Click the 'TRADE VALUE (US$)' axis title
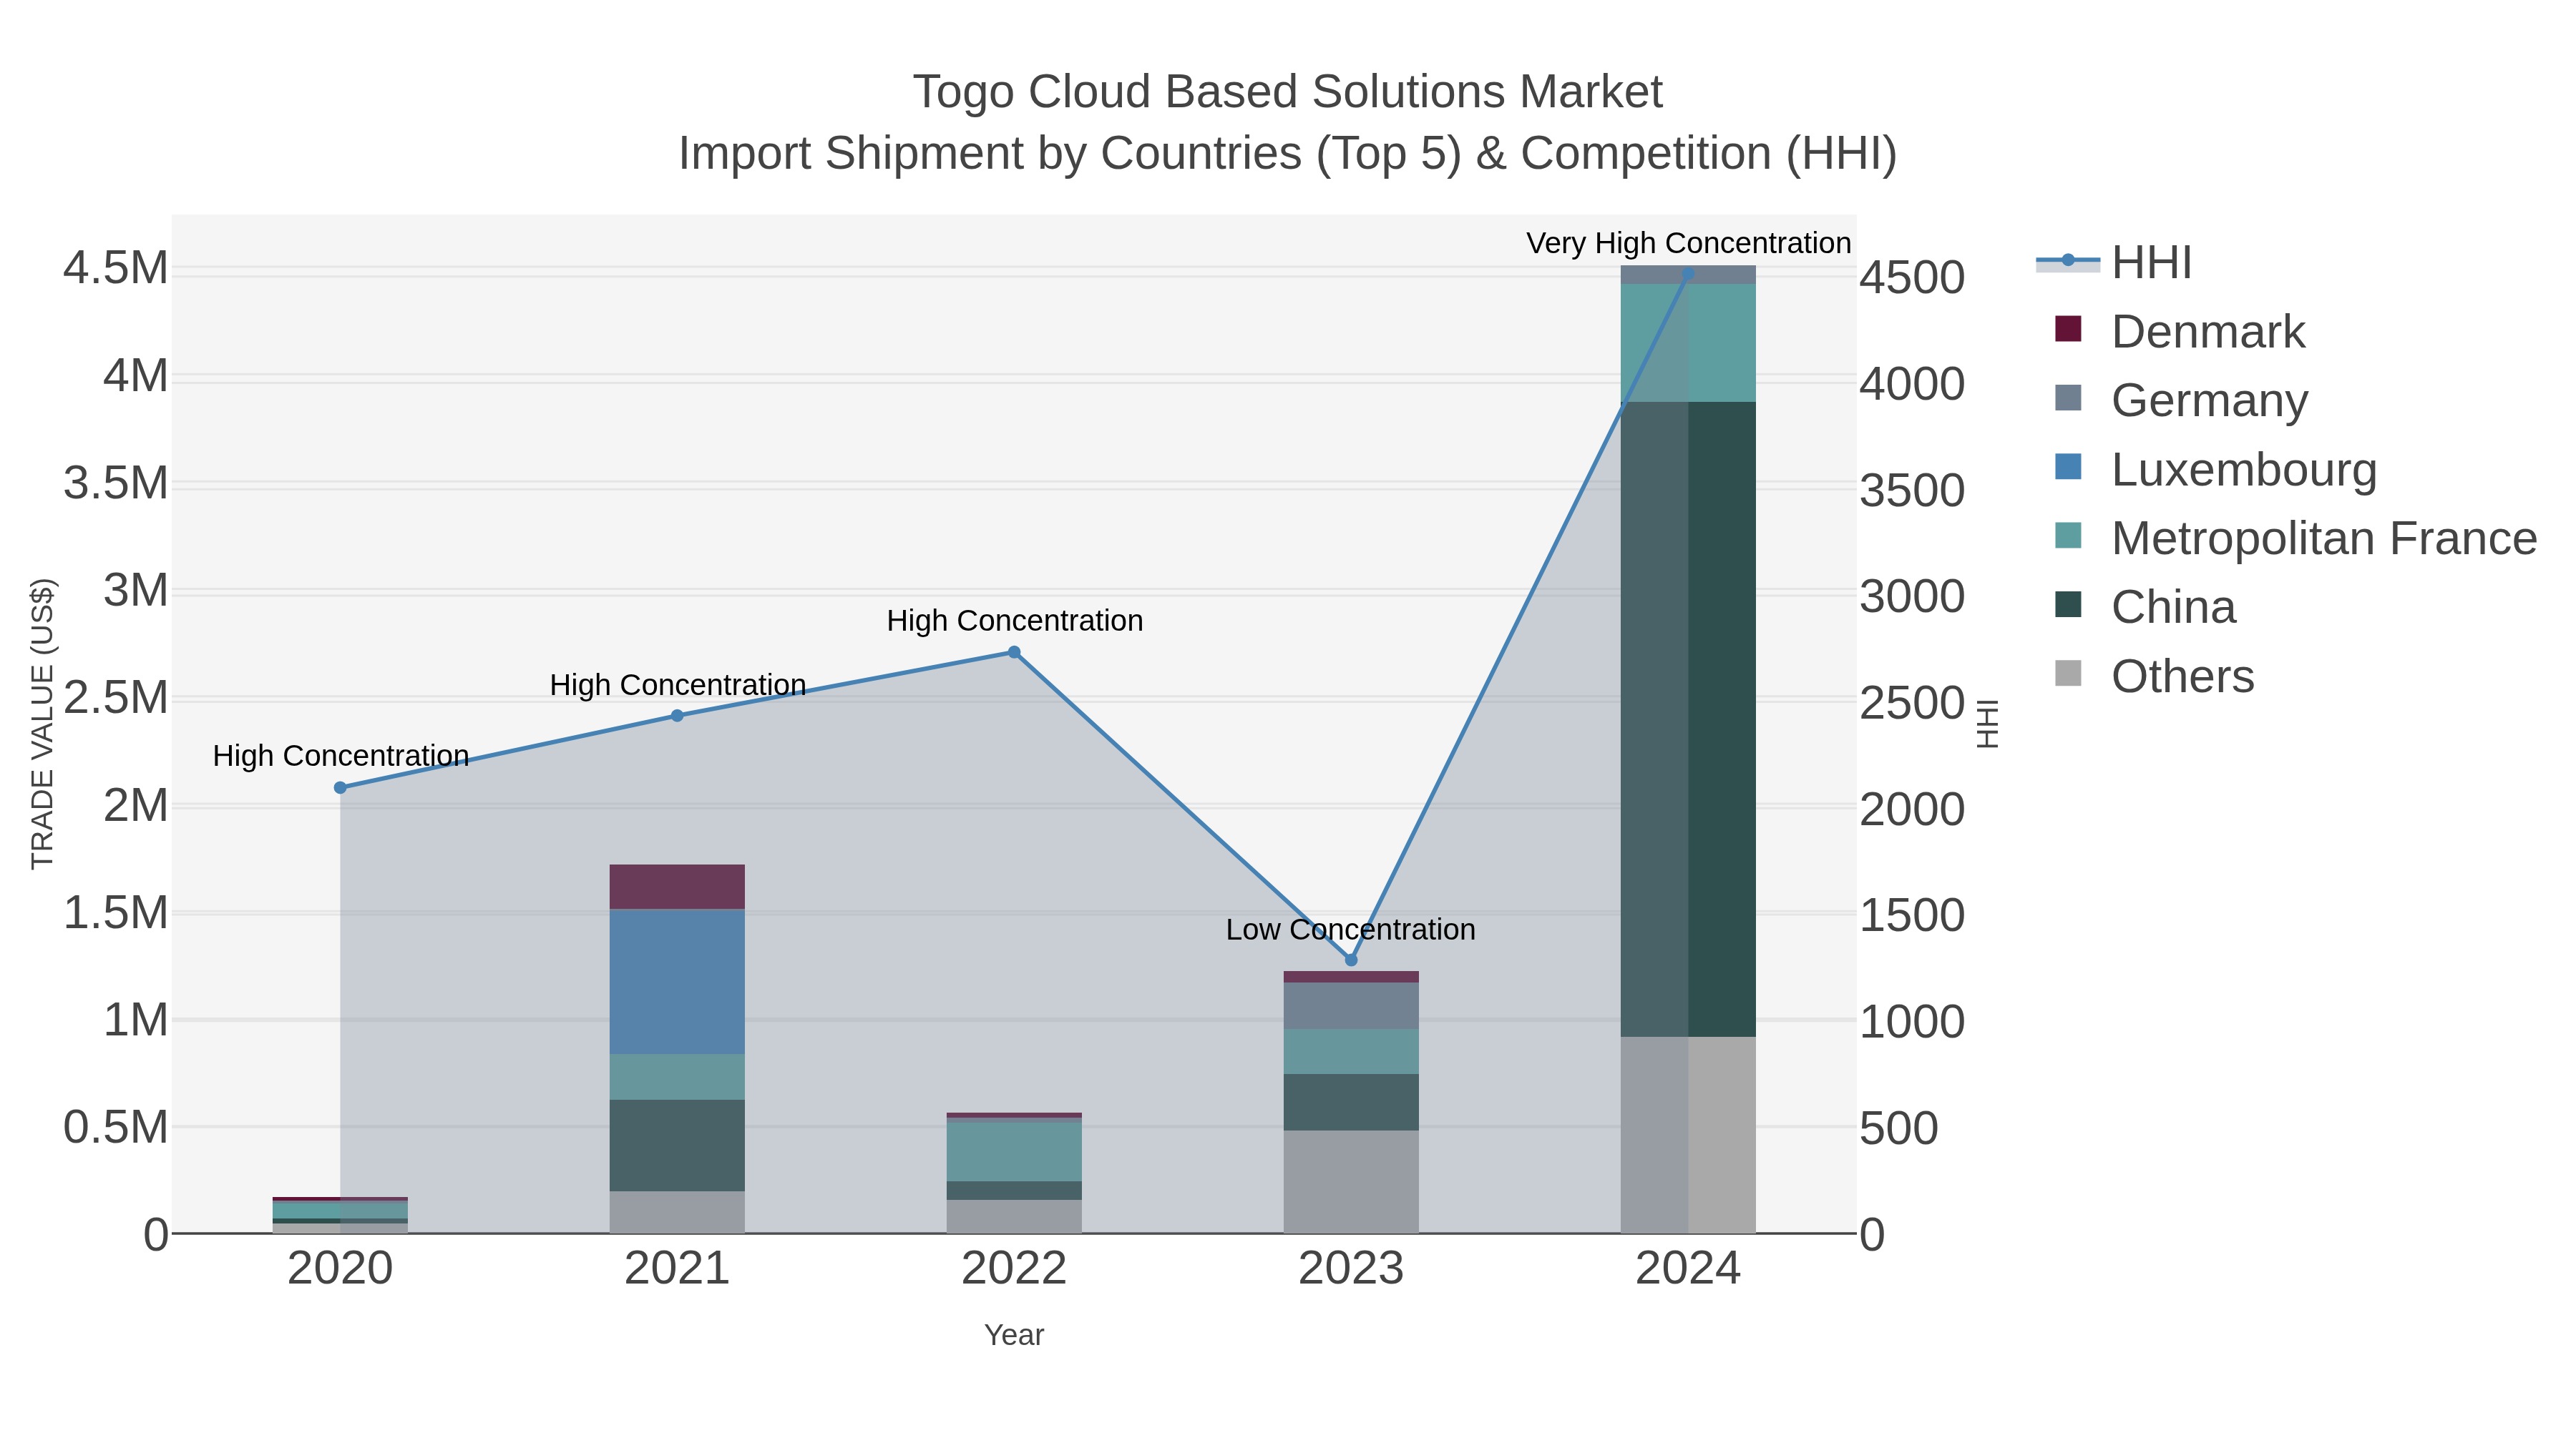This screenshot has width=2576, height=1448. click(43, 724)
